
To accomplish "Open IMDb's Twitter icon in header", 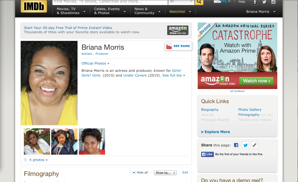I will (x=264, y=2).
